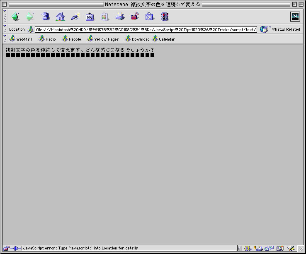The image size is (306, 254).
Task: Open Navigator from the component bar
Action: pos(248,248)
